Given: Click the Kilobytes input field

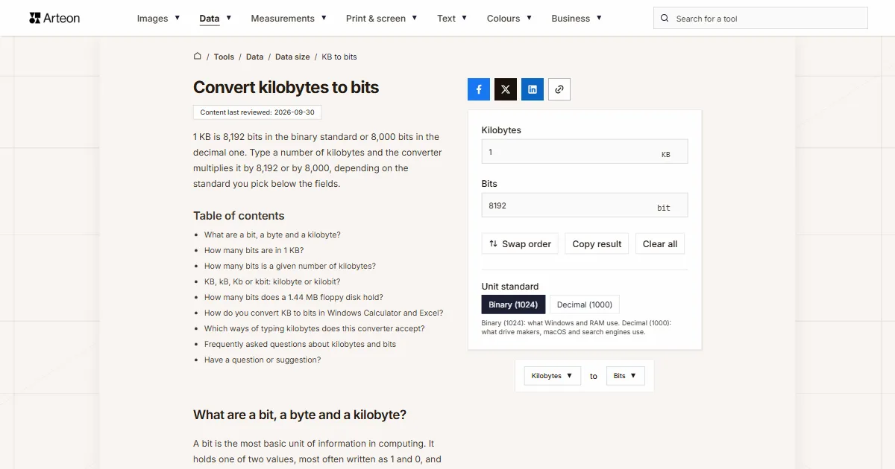Looking at the screenshot, I should (585, 152).
